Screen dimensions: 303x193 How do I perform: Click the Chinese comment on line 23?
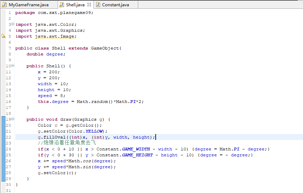coord(67,143)
